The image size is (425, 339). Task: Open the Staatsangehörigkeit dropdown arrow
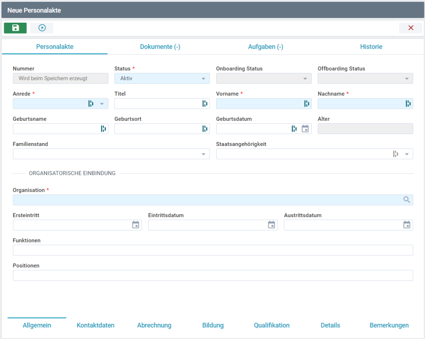coord(407,154)
